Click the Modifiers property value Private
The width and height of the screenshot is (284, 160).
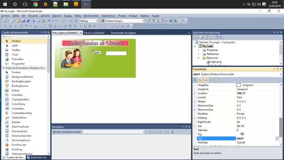point(241,114)
